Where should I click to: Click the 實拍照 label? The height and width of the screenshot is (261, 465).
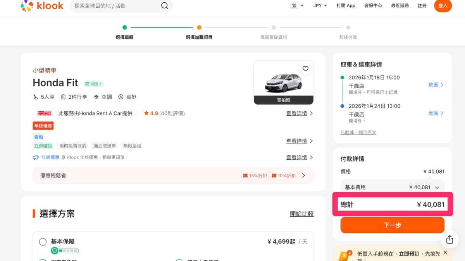pos(284,100)
